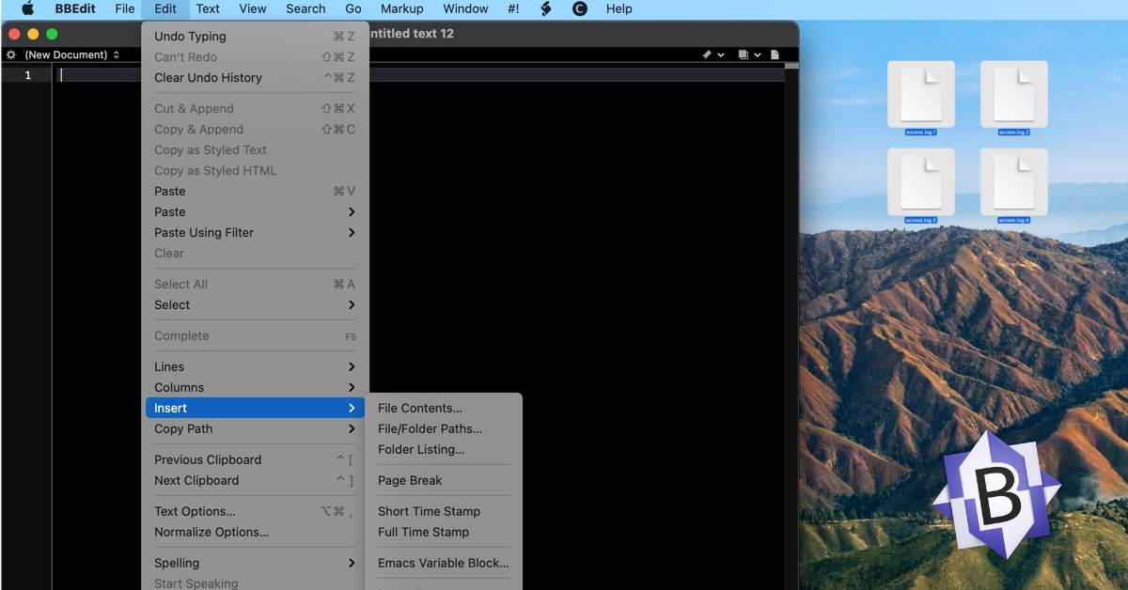Click the pencil marker icon in the editor toolbar
Screen dimensions: 1128x590
coord(707,54)
